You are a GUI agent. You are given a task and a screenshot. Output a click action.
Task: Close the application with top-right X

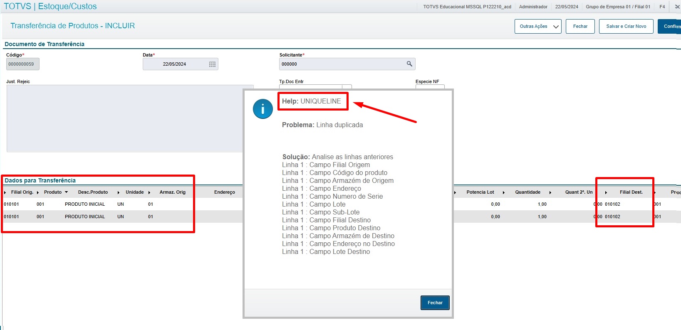(677, 7)
